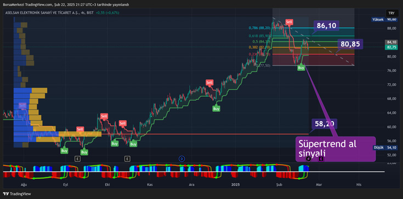Open the blue dividend D marker
403x199 pixels.
click(181, 158)
